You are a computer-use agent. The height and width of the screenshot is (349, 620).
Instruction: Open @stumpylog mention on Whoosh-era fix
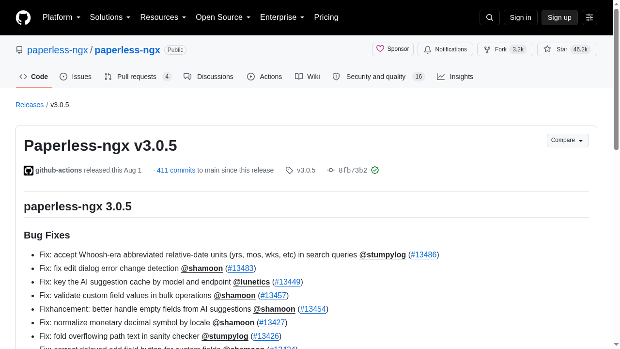coord(383,254)
